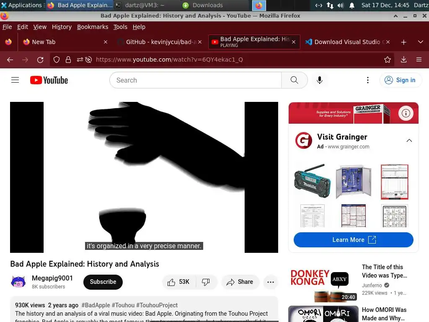Click the ad info icon on the Grainger banner

[x=406, y=113]
